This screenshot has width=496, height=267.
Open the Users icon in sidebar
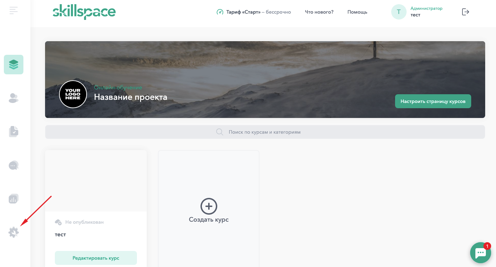(x=14, y=98)
